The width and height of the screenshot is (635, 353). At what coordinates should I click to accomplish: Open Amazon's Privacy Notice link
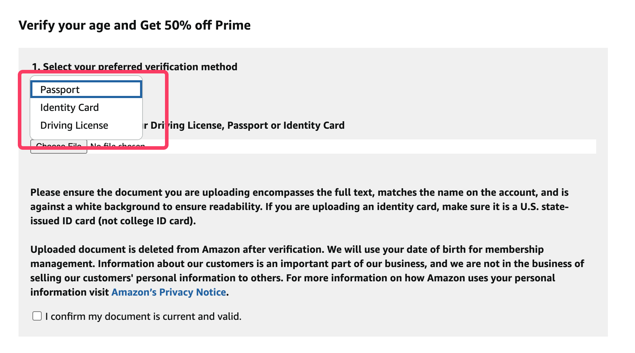point(169,292)
